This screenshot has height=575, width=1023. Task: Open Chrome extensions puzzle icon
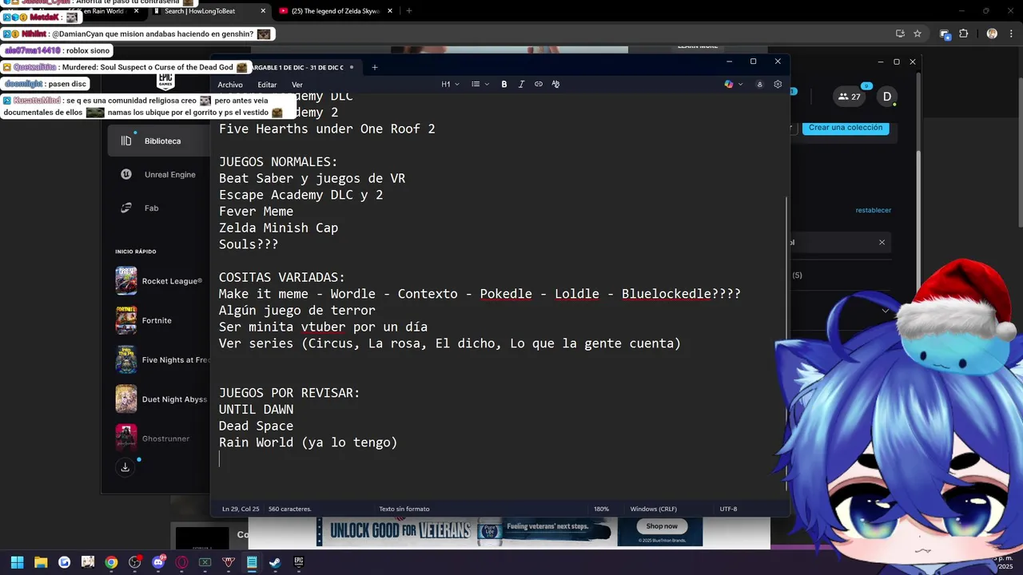point(964,34)
